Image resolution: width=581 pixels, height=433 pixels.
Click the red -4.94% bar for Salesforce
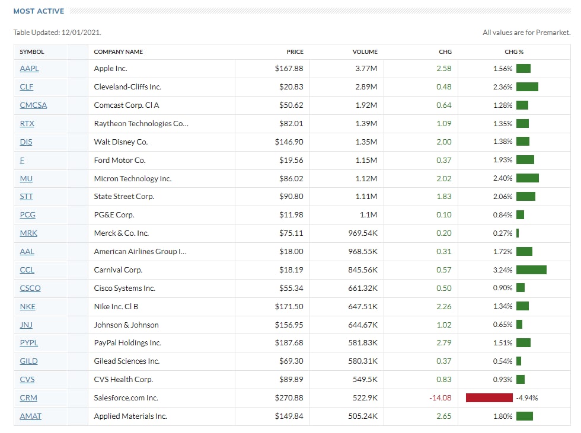point(489,398)
